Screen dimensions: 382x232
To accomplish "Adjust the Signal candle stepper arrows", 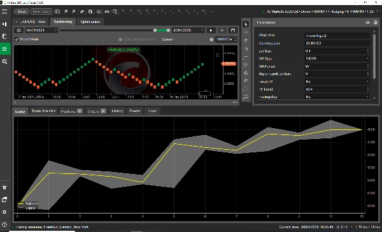I will tap(367, 74).
